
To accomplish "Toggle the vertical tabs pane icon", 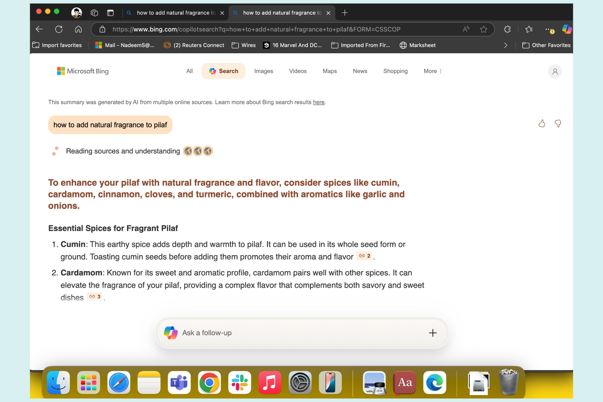I will [x=110, y=13].
